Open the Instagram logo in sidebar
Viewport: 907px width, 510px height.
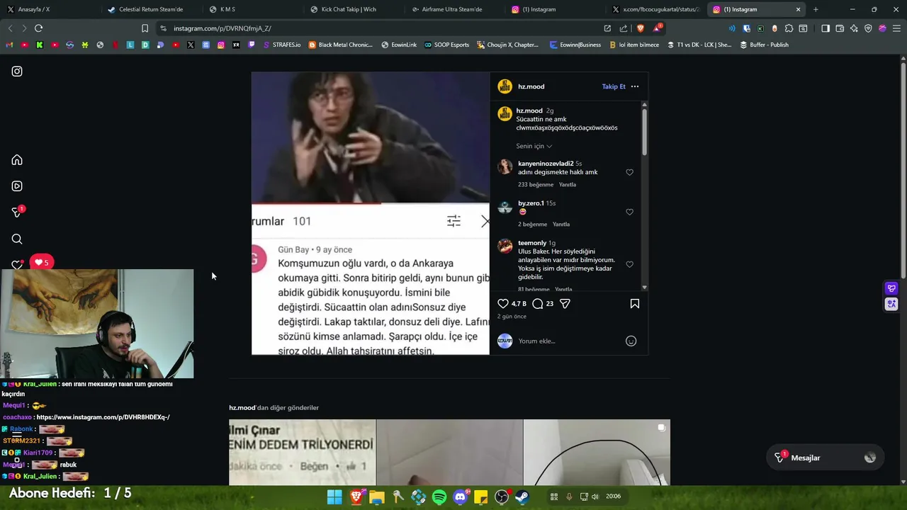(x=17, y=72)
